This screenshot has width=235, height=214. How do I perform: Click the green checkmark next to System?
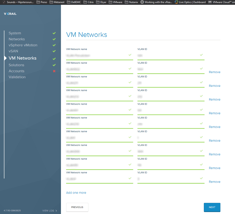[54, 33]
